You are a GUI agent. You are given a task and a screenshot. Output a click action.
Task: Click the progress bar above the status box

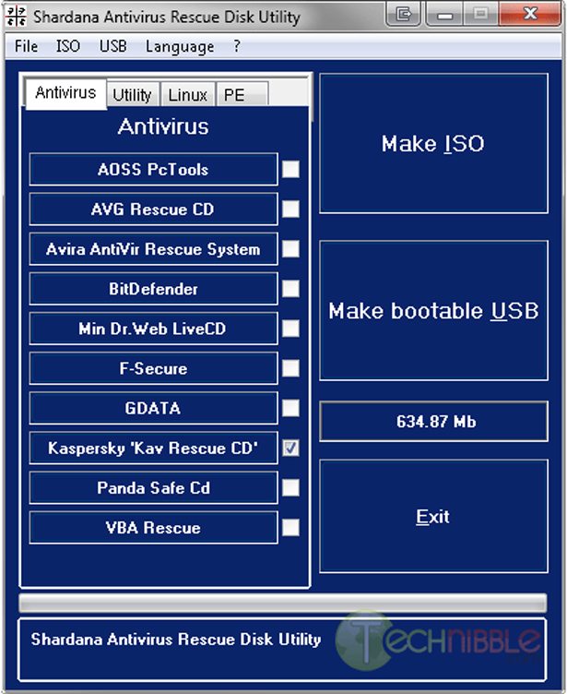click(283, 604)
